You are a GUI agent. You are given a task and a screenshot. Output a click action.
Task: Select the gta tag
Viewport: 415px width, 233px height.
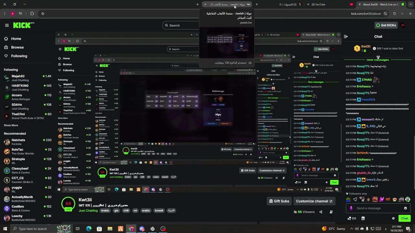click(116, 211)
